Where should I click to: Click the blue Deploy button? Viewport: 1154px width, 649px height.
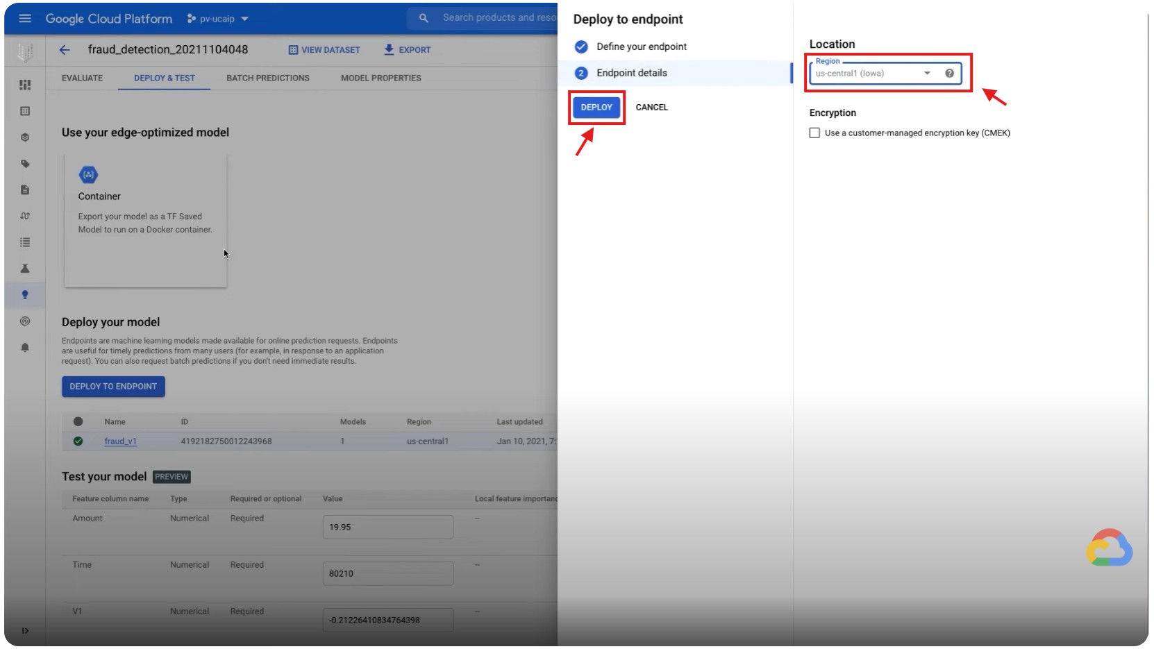596,108
